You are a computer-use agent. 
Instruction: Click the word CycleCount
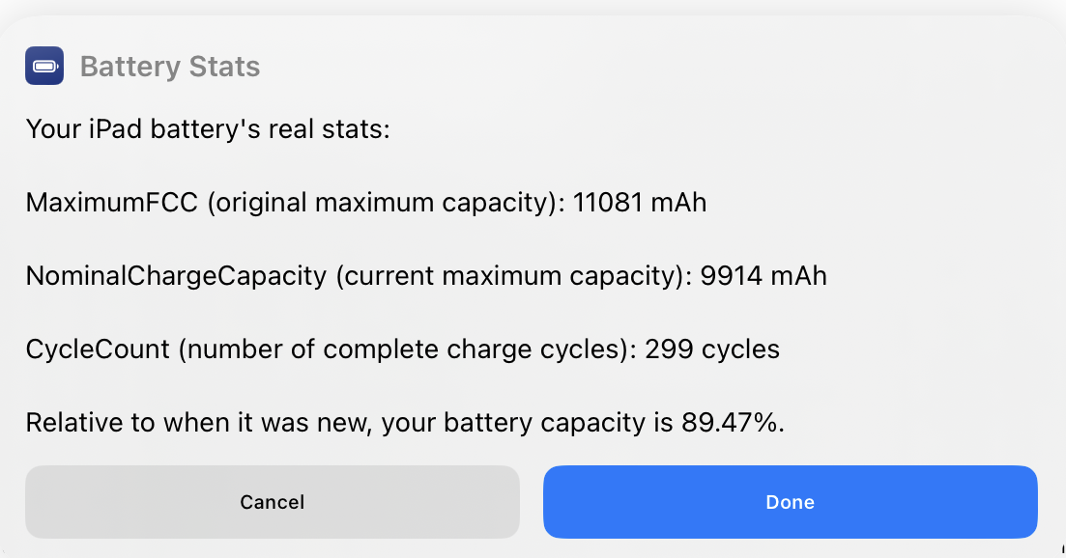(98, 349)
